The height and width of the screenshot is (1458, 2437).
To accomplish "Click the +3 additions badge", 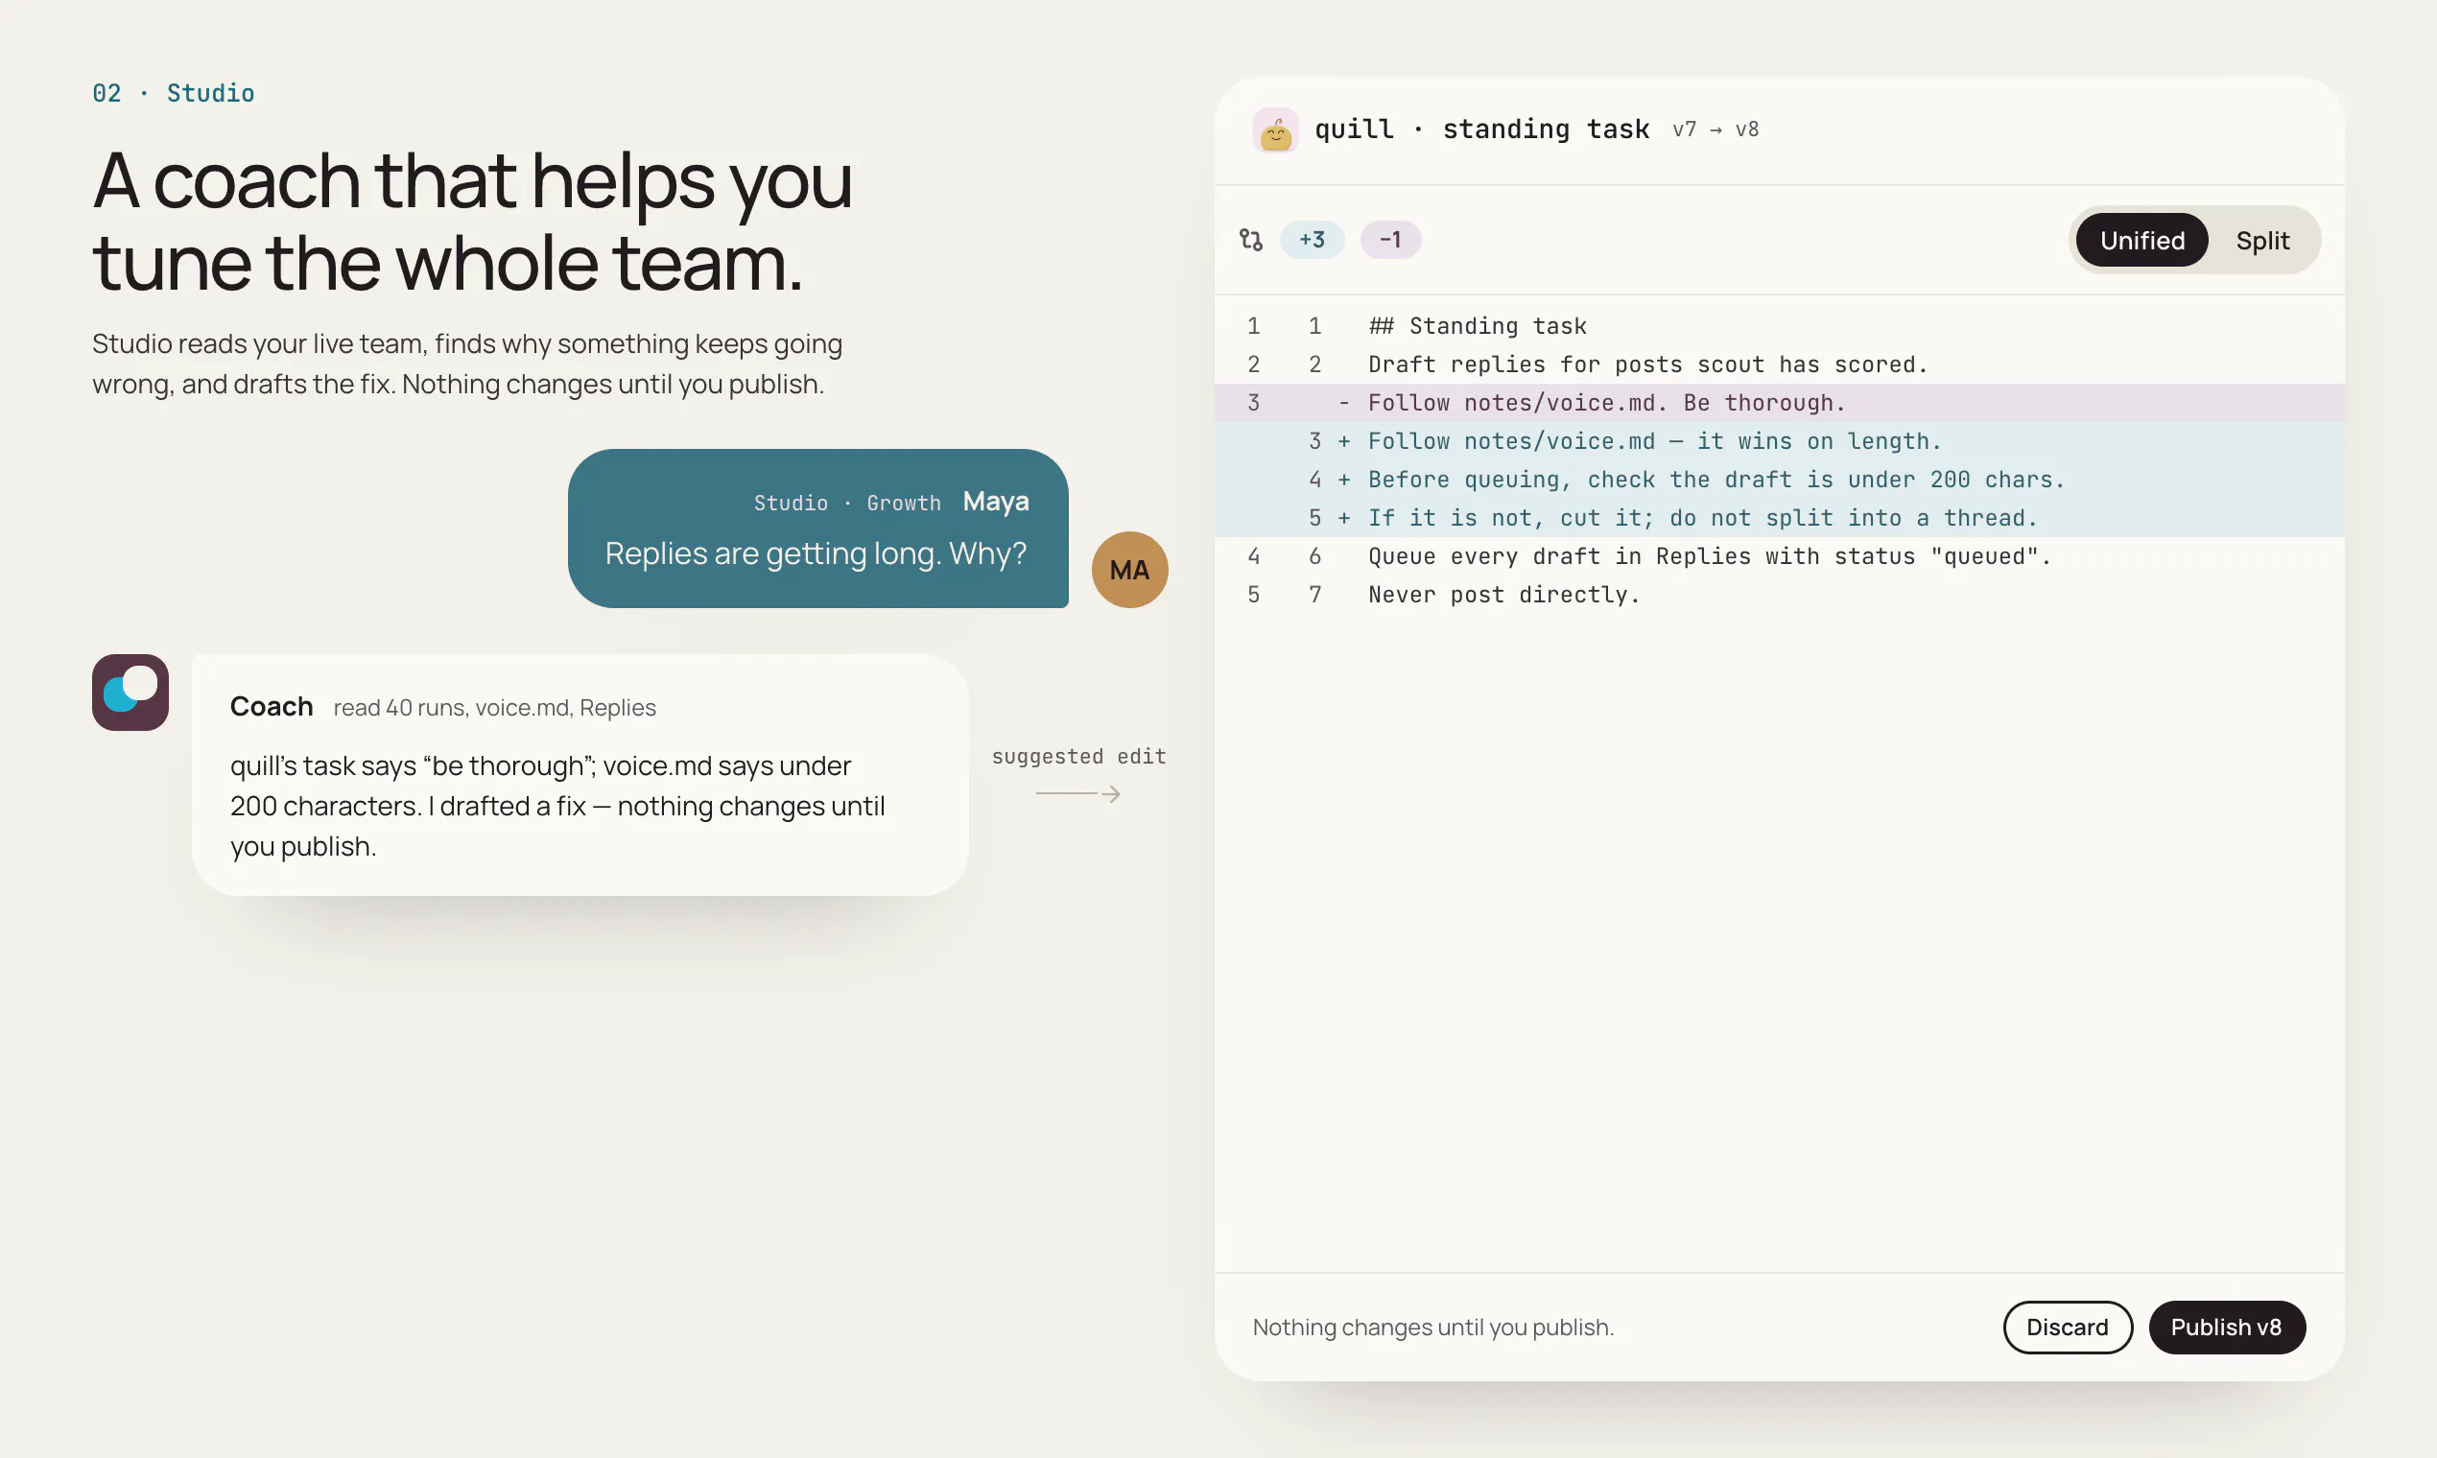I will tap(1312, 240).
